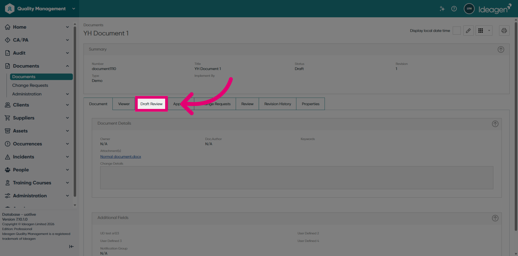Click the Assets archive box icon

8,131
